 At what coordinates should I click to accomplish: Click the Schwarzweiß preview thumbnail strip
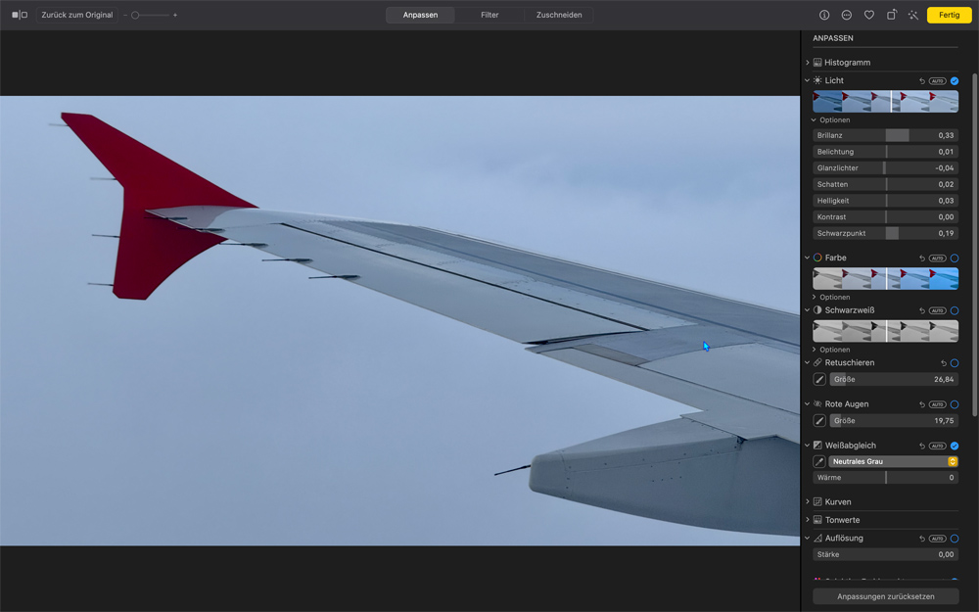[x=885, y=332]
